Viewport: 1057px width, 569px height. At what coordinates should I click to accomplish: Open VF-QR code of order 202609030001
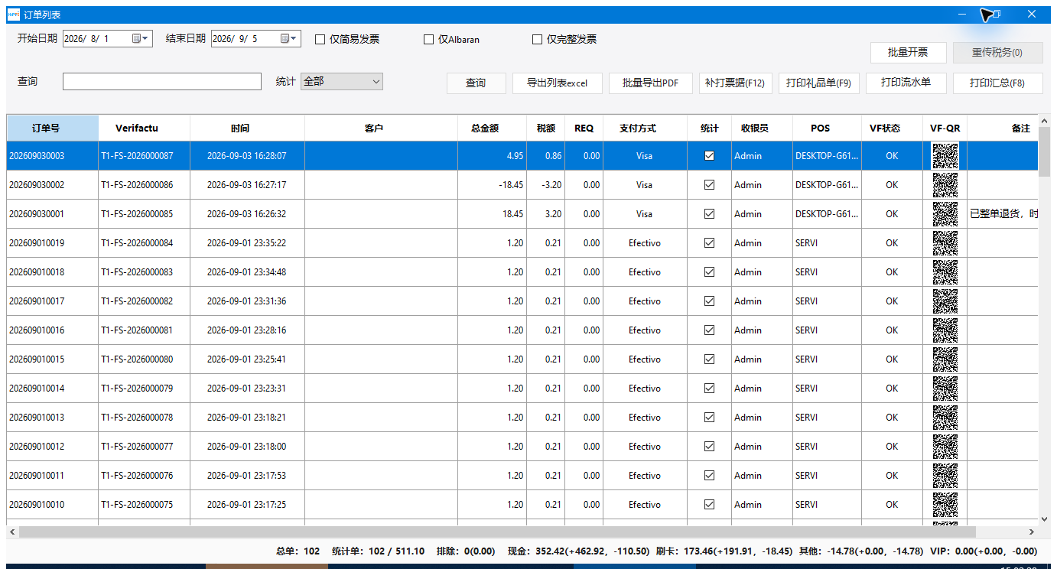(945, 213)
